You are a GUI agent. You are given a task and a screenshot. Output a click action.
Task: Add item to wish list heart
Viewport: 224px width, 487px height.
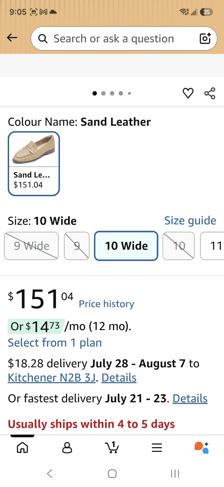188,93
